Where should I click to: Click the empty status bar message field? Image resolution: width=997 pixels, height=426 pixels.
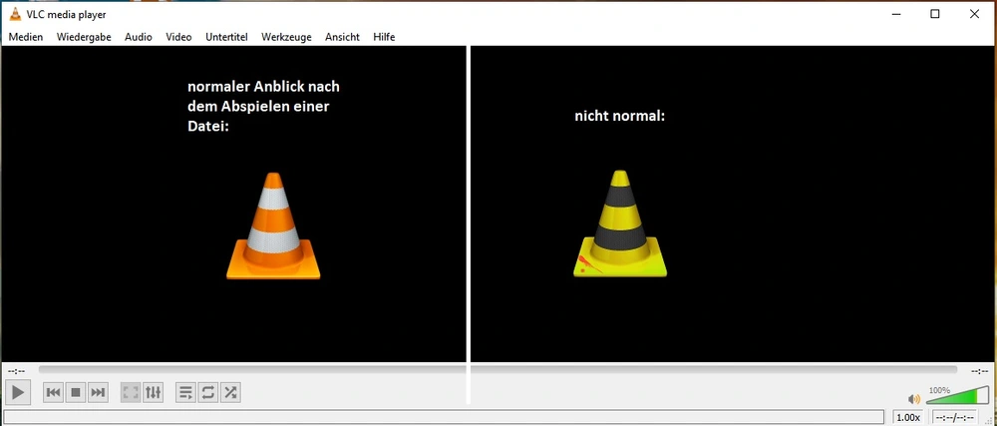tap(444, 418)
